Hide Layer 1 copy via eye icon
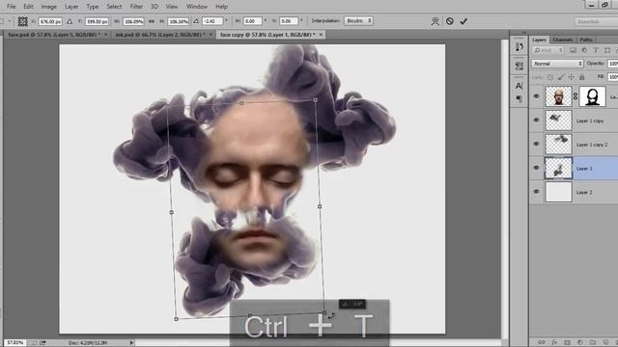The image size is (618, 347). (x=536, y=120)
